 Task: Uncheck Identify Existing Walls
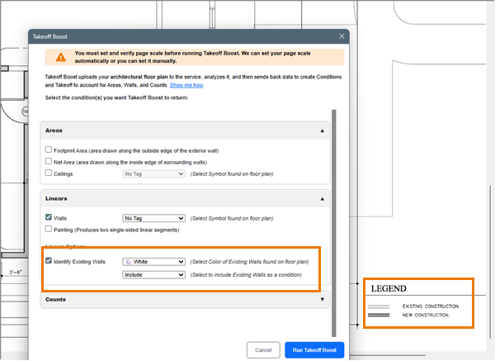click(x=49, y=260)
